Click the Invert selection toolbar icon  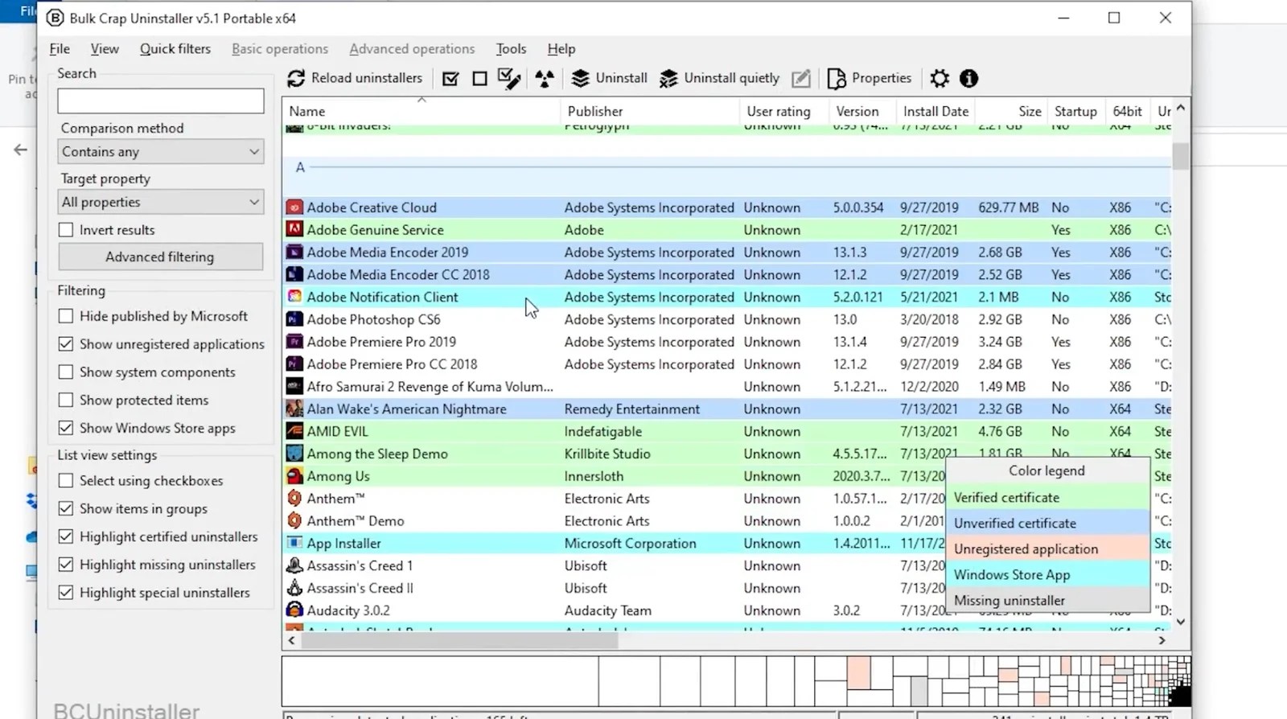[509, 78]
